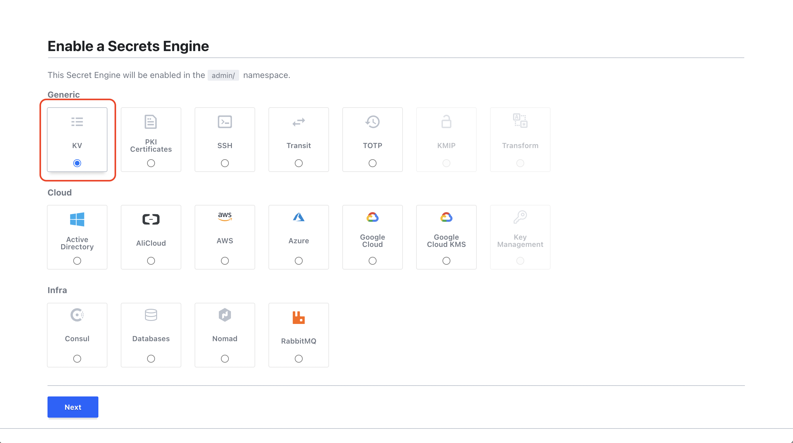Click the Cloud section label
The width and height of the screenshot is (793, 443).
(x=60, y=192)
